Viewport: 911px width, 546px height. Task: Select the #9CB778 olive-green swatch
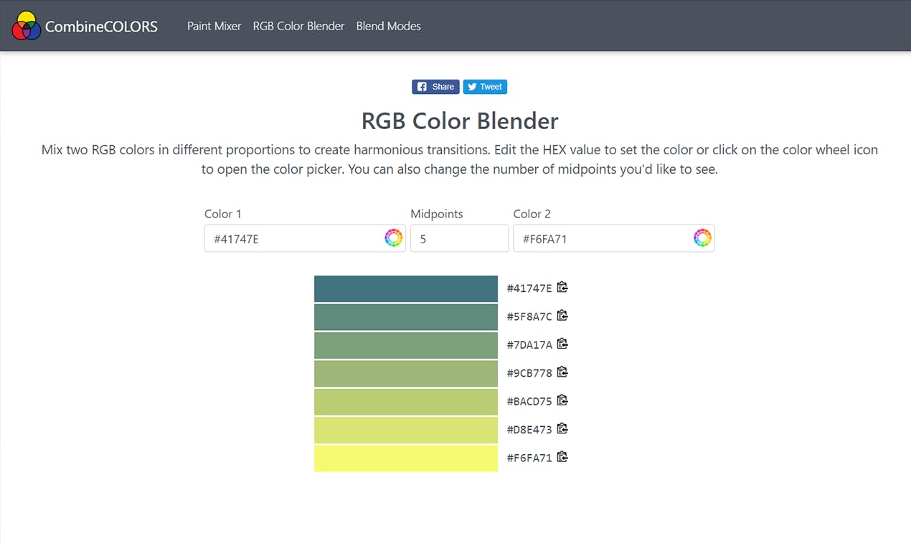point(406,373)
